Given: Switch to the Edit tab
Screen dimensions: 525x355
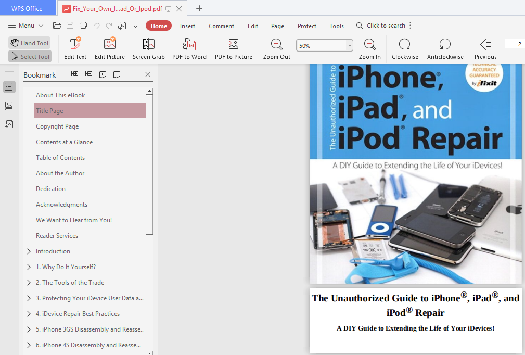Looking at the screenshot, I should (x=253, y=26).
